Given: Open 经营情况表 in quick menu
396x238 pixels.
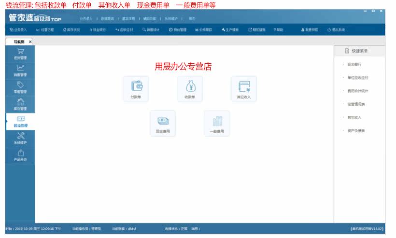Looking at the screenshot, I should (x=356, y=104).
